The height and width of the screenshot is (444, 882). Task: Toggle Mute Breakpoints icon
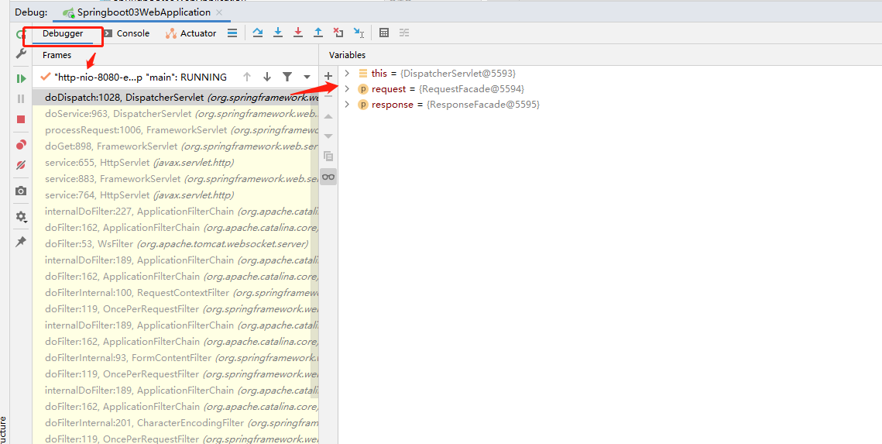pyautogui.click(x=21, y=165)
